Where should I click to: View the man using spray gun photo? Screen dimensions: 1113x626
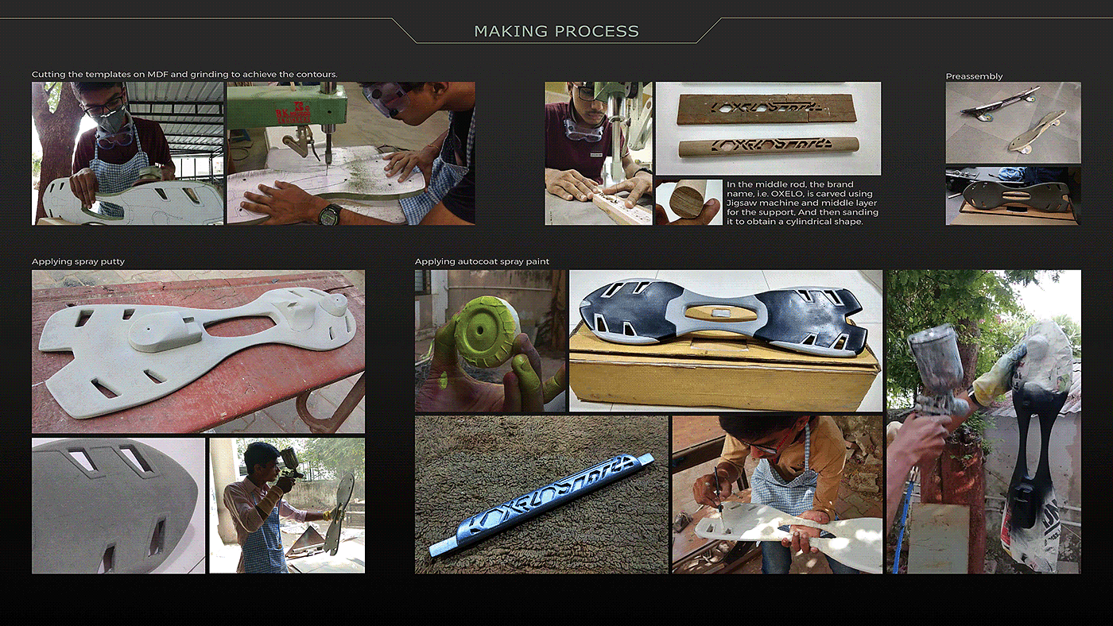(x=287, y=505)
